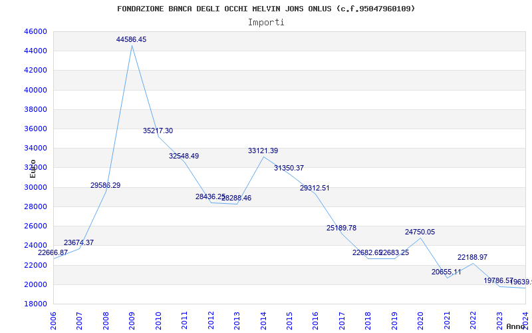The height and width of the screenshot is (333, 532).
Task: Click the x-axis year 2007
Action: pos(79,320)
